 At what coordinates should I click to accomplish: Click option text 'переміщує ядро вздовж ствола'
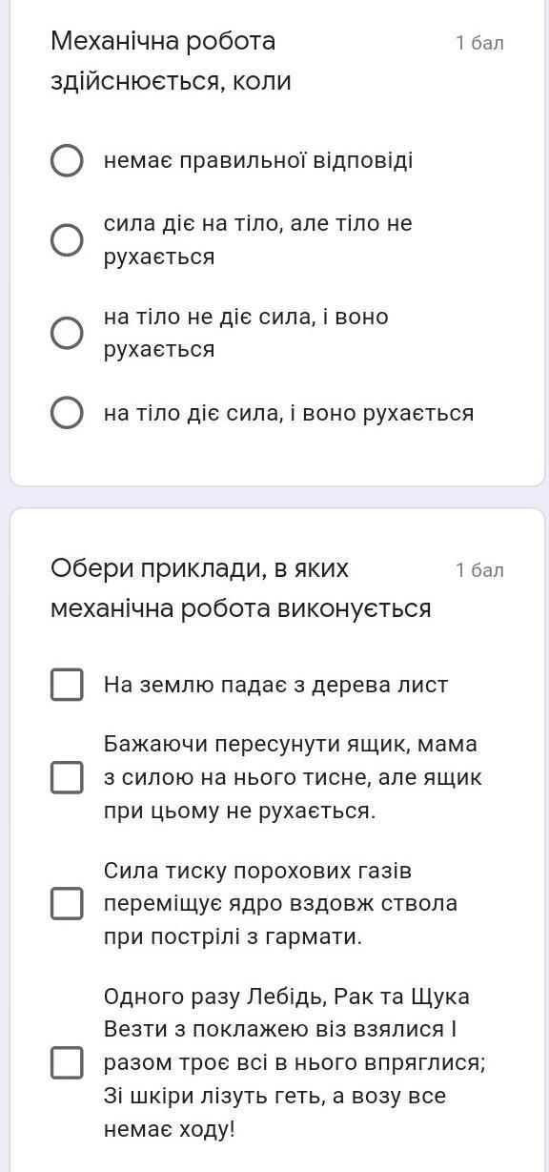point(280,903)
